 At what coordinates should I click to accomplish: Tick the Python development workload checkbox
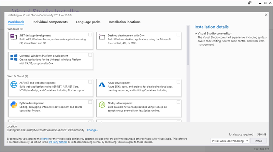[x=90, y=102]
